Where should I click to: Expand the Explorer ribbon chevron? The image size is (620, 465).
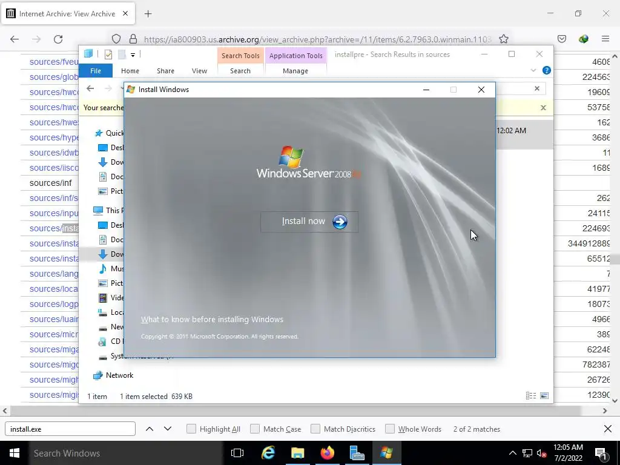click(x=533, y=70)
